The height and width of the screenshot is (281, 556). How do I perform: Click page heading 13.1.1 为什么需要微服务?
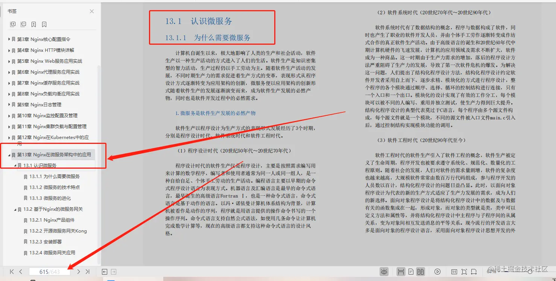click(208, 38)
